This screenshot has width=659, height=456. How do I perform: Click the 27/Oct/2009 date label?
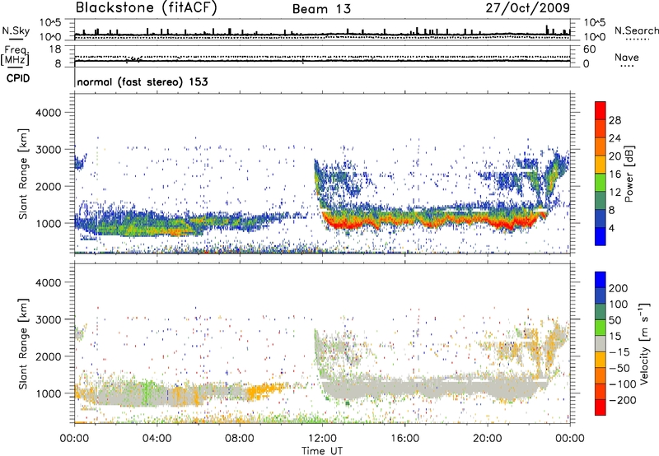coord(528,8)
